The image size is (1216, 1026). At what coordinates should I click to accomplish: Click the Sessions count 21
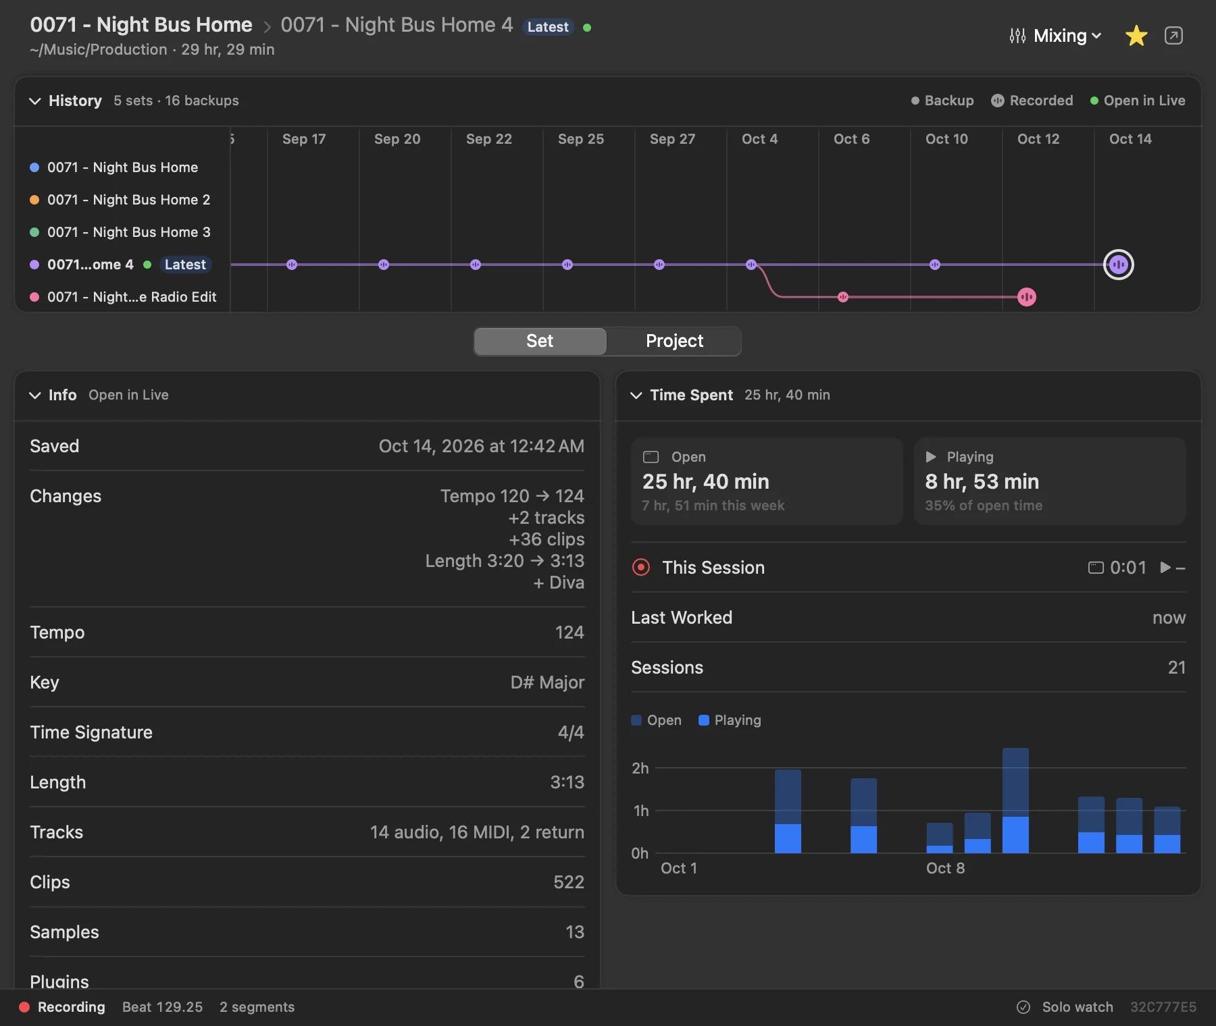pyautogui.click(x=1177, y=668)
